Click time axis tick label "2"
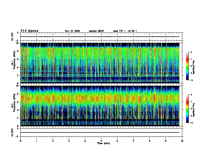This screenshot has height=158, width=205. (x=53, y=141)
